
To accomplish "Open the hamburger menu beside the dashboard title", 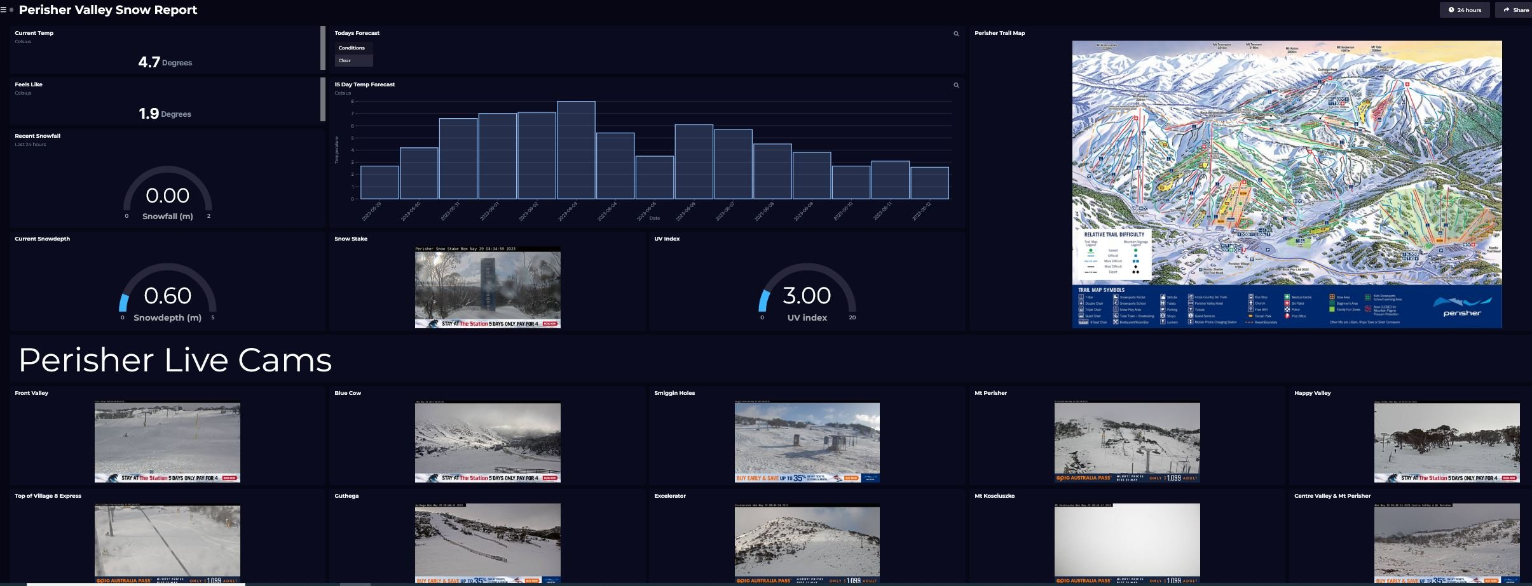I will click(x=3, y=10).
